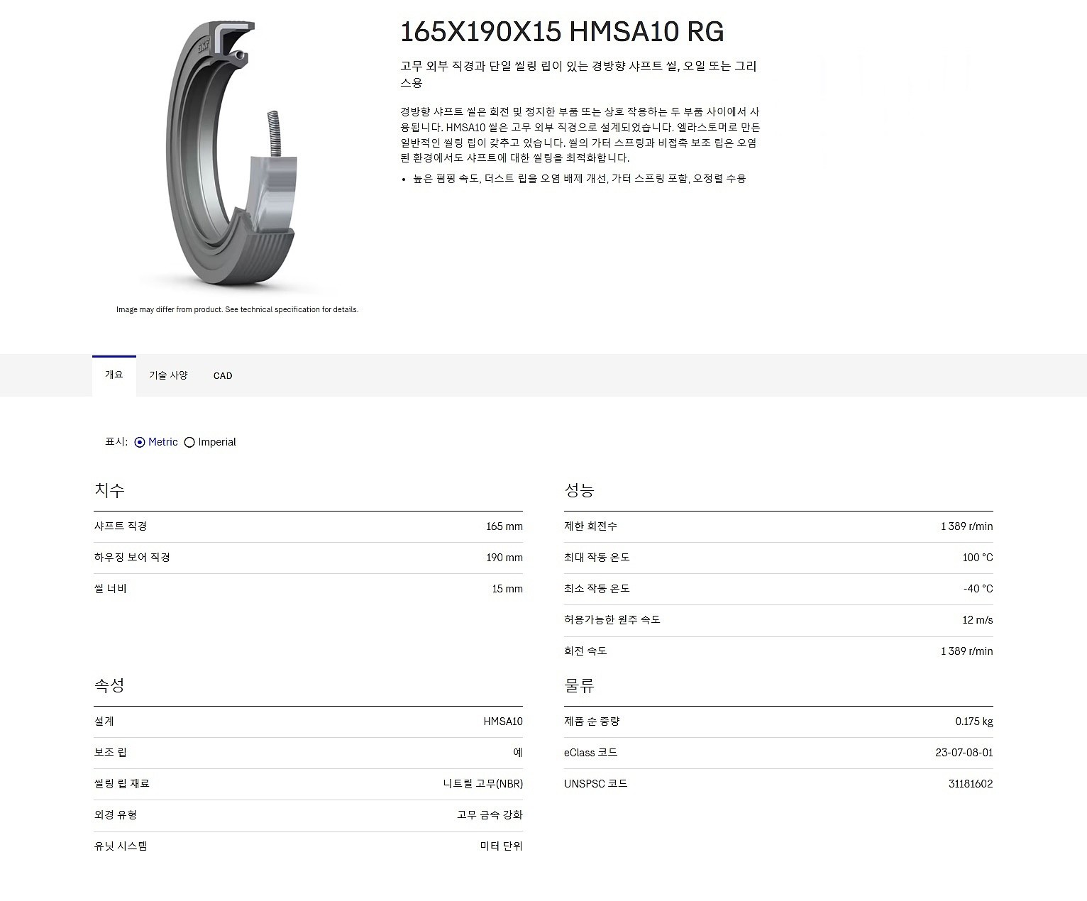Click the 제한 회전수 row label
This screenshot has height=901, width=1087.
pyautogui.click(x=590, y=526)
